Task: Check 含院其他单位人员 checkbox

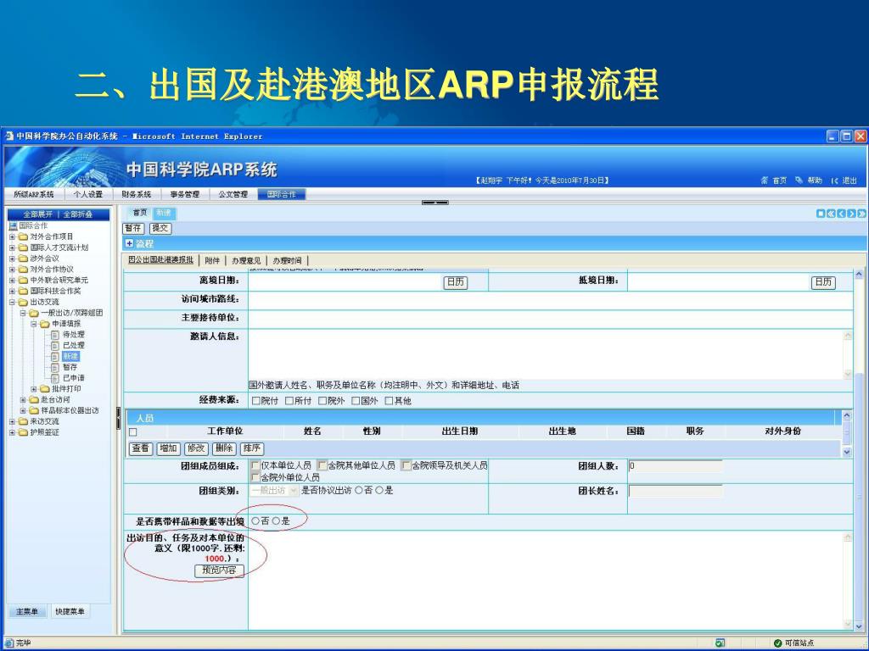Action: point(322,465)
